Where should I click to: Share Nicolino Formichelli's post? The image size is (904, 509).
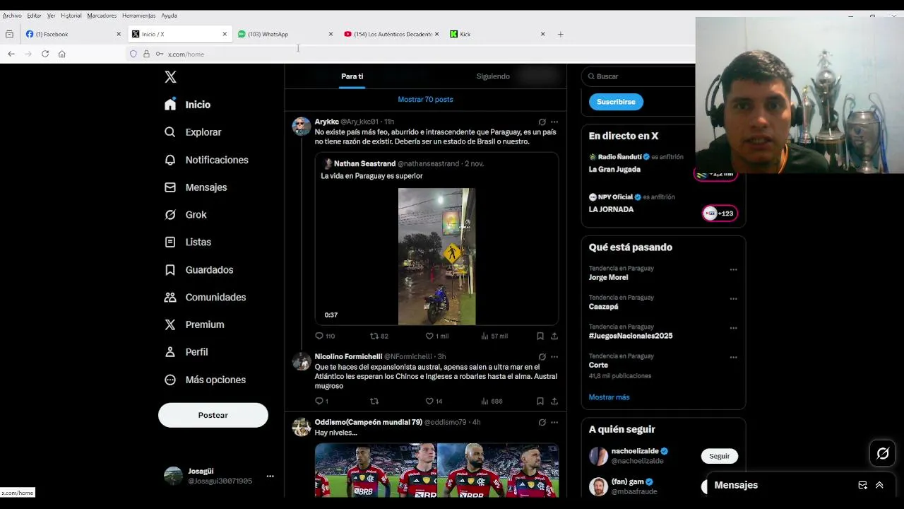(554, 401)
